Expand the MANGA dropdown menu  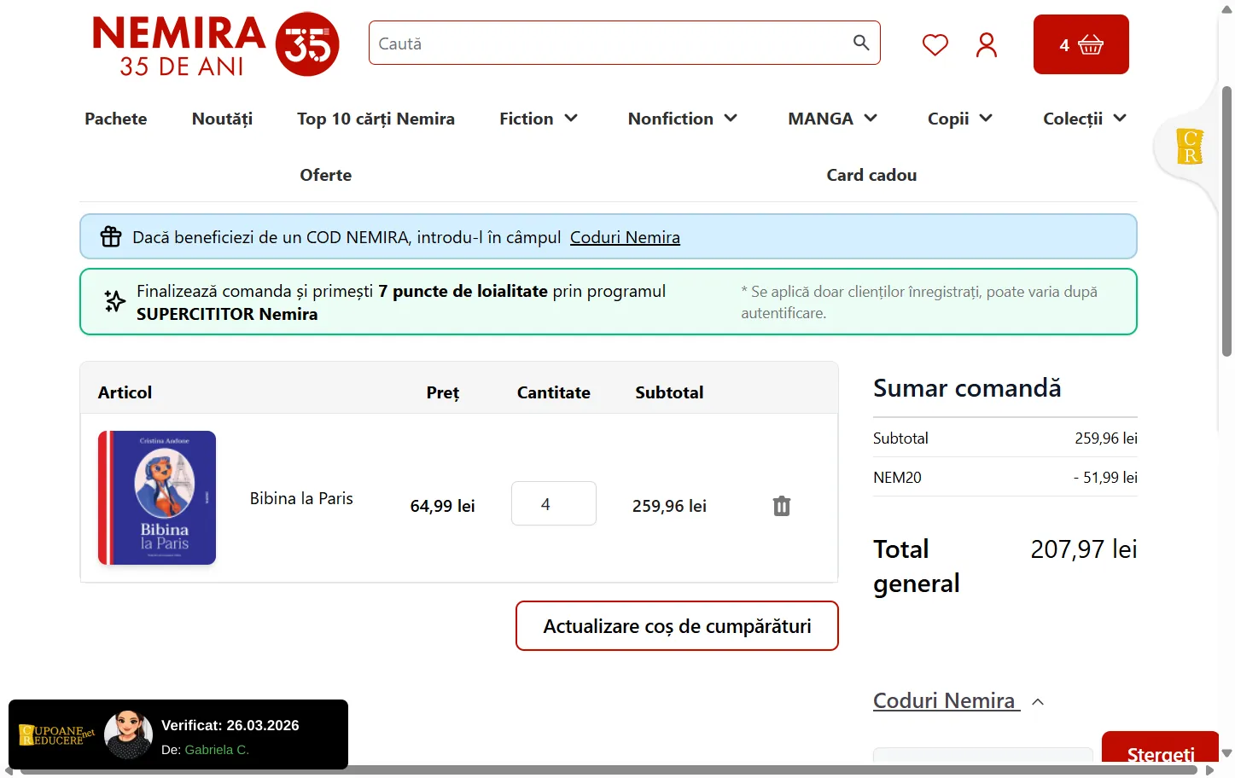[832, 119]
